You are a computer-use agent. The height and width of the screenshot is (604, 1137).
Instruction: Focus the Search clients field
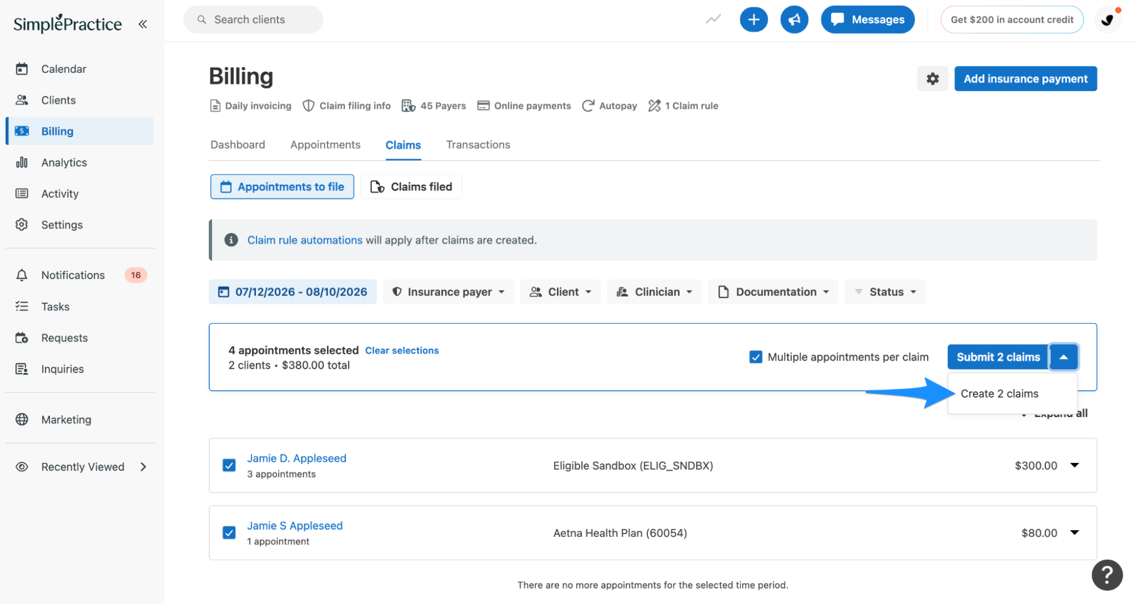(253, 20)
